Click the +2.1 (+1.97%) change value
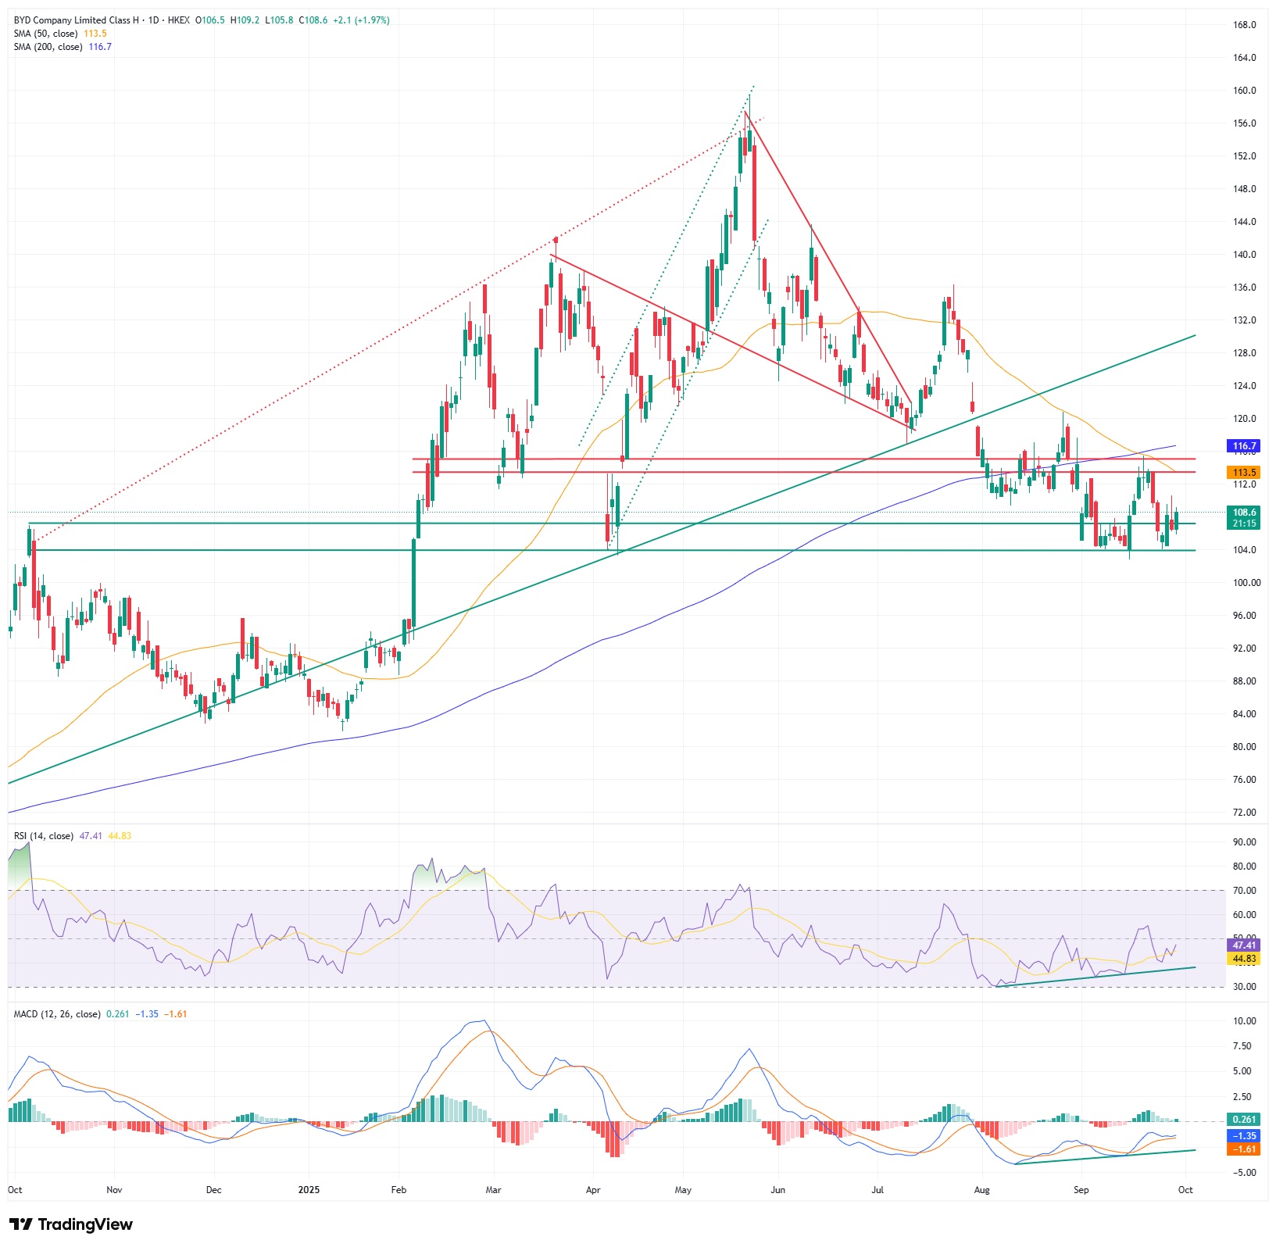Viewport: 1276px width, 1240px height. tap(361, 20)
